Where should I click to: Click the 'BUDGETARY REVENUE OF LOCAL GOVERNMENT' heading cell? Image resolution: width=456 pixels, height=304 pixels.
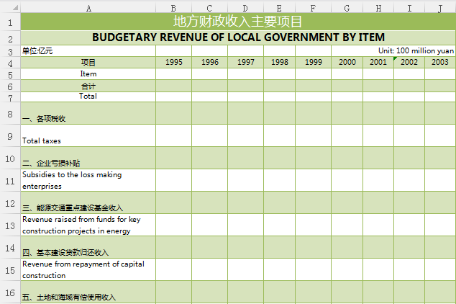tap(238, 37)
